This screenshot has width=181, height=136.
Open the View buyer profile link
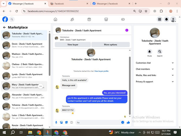101,71
